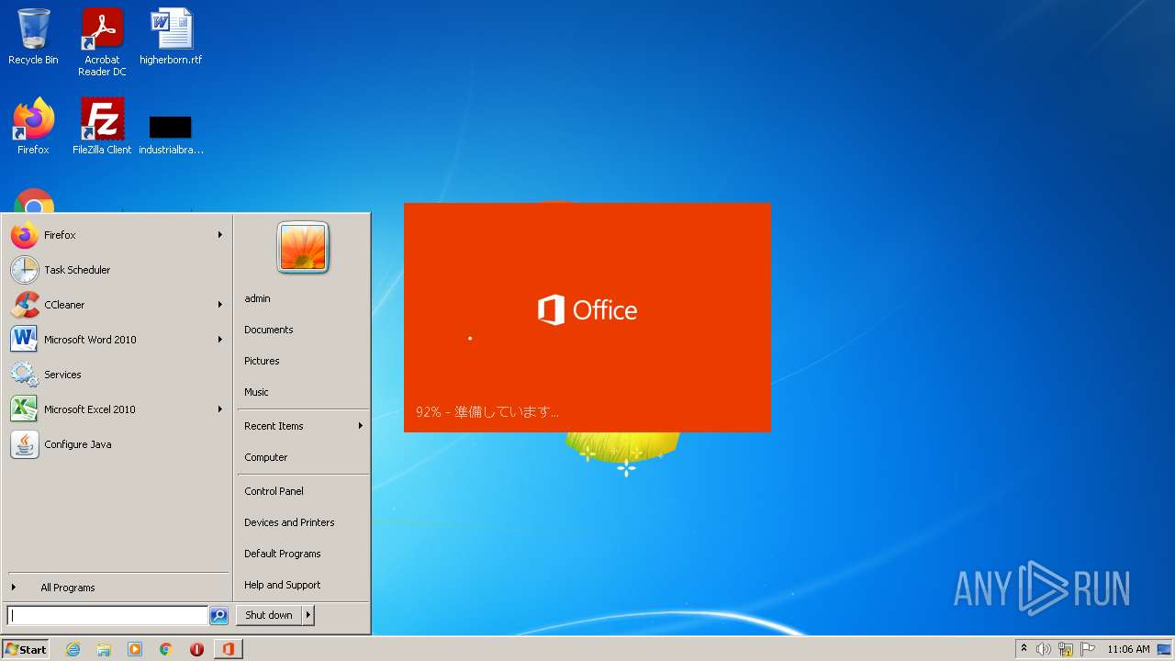Image resolution: width=1175 pixels, height=661 pixels.
Task: Open Music from the Start menu
Action: 256,392
